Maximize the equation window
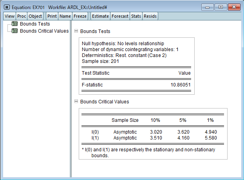 coord(221,7)
